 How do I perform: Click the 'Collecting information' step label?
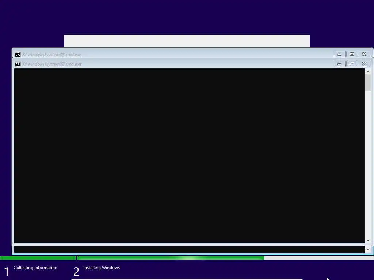(x=35, y=268)
